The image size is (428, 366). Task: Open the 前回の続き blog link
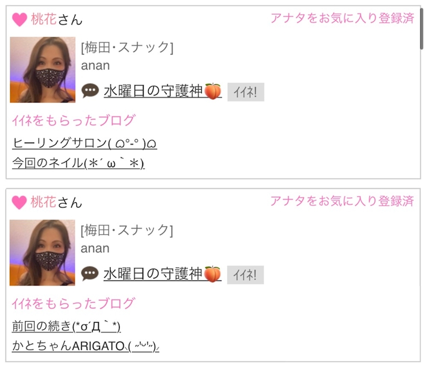(x=66, y=326)
